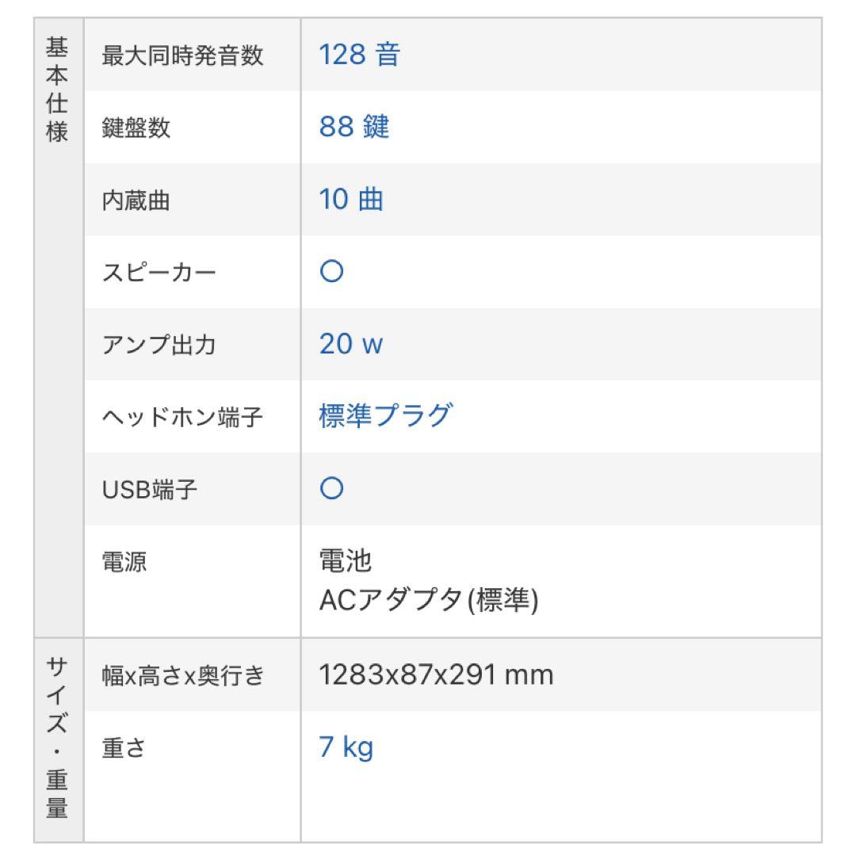Click the ヘッドホン端子 row label
Image resolution: width=856 pixels, height=844 pixels.
point(182,417)
